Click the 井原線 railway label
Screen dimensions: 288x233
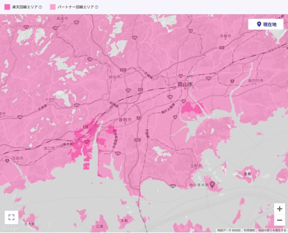[x=42, y=107]
